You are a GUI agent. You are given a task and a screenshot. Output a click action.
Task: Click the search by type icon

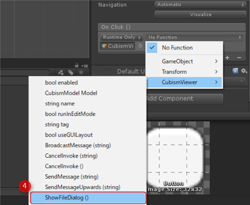click(x=61, y=72)
